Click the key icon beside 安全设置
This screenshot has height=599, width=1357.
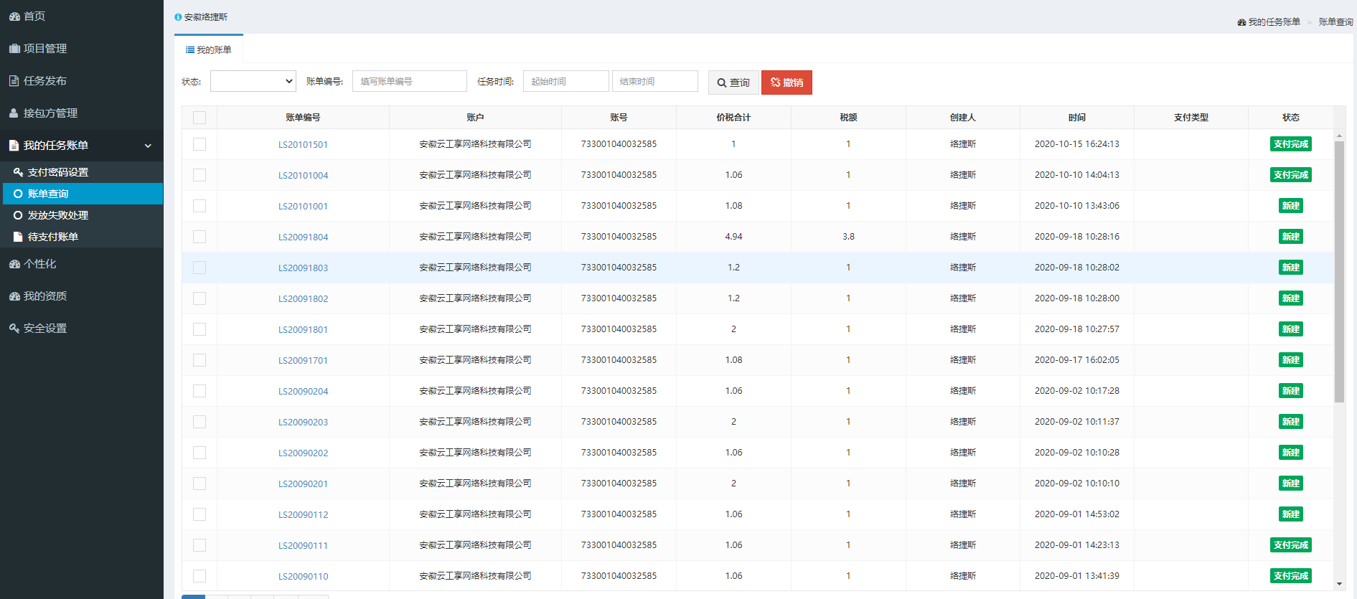(x=14, y=329)
